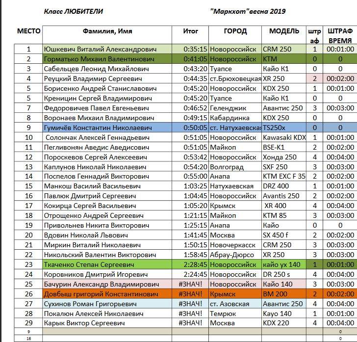357x342 pixels.
Task: Click city cell Геленджик
Action: click(235, 108)
